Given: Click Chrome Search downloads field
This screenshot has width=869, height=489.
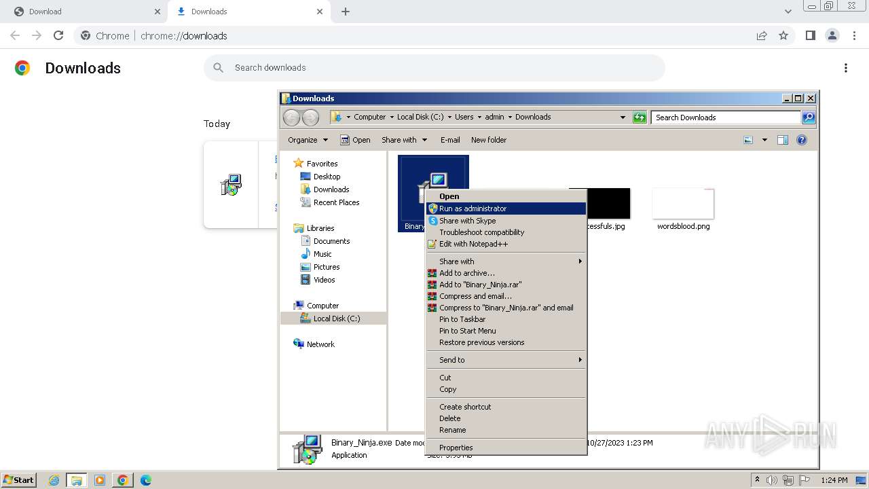Looking at the screenshot, I should [434, 68].
